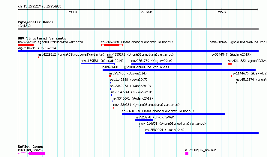Click the DGV Structural Variants track title
The image size is (267, 157).
[x=42, y=38]
